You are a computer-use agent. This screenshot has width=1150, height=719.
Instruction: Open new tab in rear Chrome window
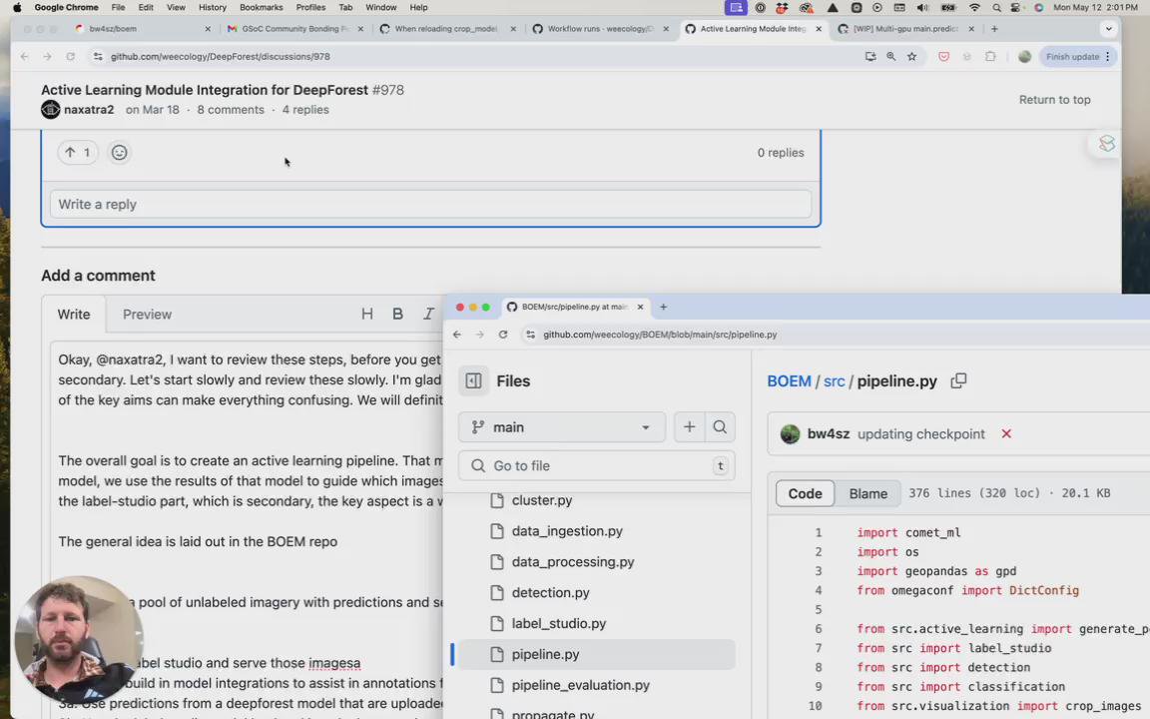(x=994, y=29)
